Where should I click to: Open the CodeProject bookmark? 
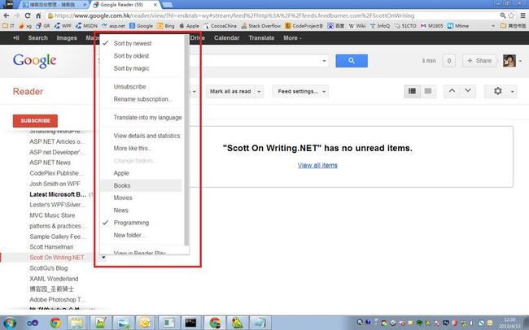point(304,26)
